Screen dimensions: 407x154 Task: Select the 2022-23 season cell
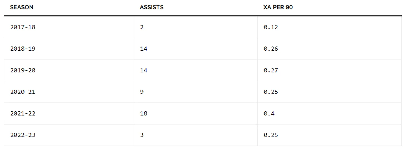pyautogui.click(x=23, y=135)
